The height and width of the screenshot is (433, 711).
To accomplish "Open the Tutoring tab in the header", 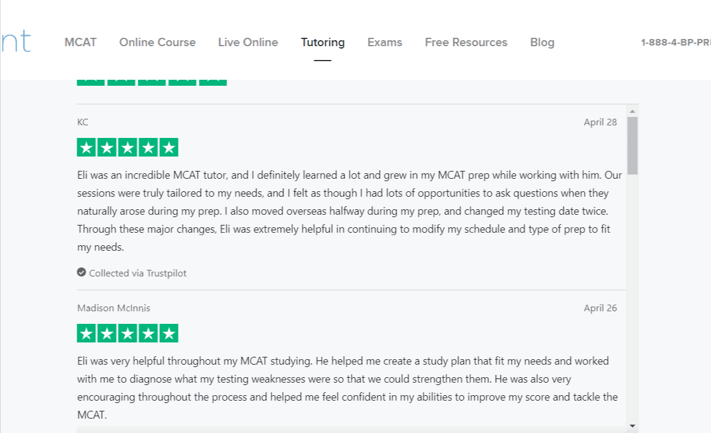I will tap(323, 43).
